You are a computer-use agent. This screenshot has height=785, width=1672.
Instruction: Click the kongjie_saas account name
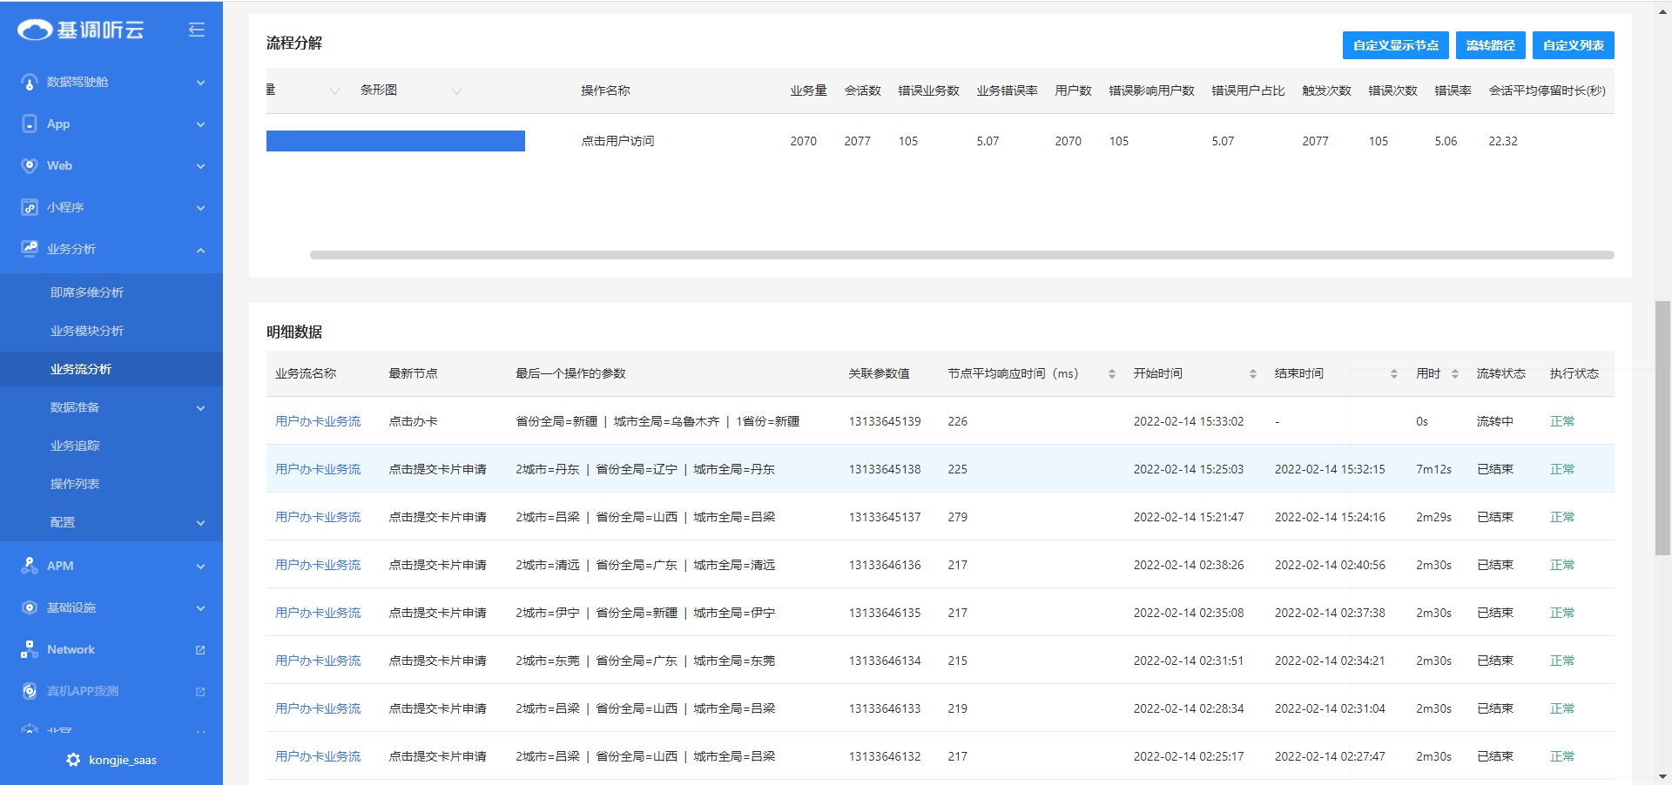[x=123, y=760]
